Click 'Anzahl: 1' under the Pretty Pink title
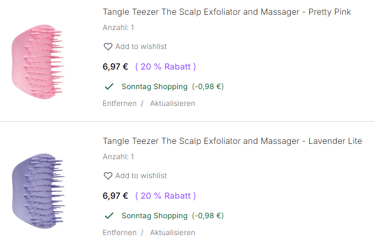Image resolution: width=374 pixels, height=243 pixels. (x=118, y=27)
